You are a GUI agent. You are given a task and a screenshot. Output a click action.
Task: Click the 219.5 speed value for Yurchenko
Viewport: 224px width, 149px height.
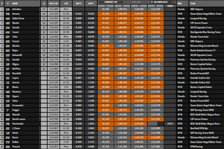170,124
